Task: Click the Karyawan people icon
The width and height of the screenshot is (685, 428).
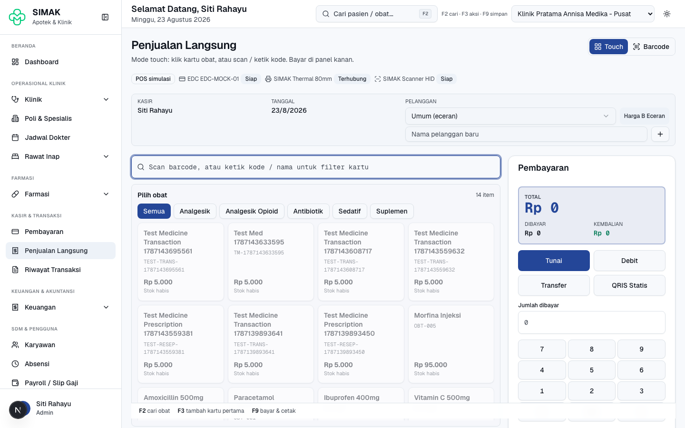Action: pos(15,345)
